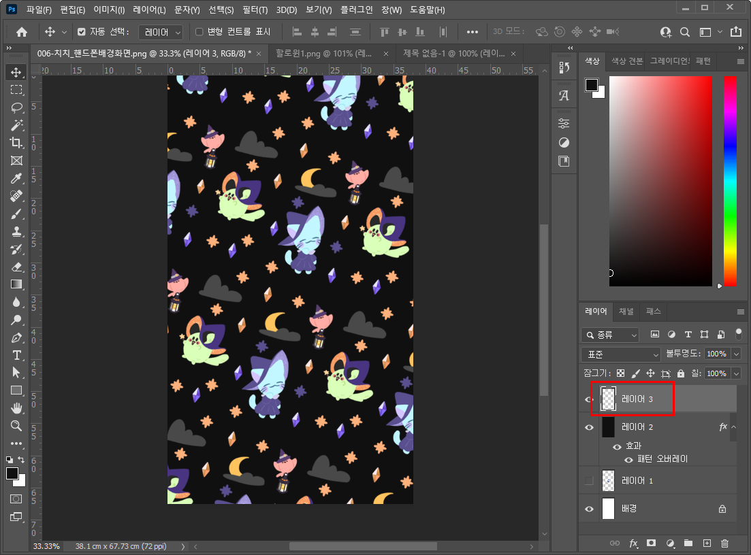
Task: Collapse 레이어 2 effects list arrow
Action: coord(733,426)
